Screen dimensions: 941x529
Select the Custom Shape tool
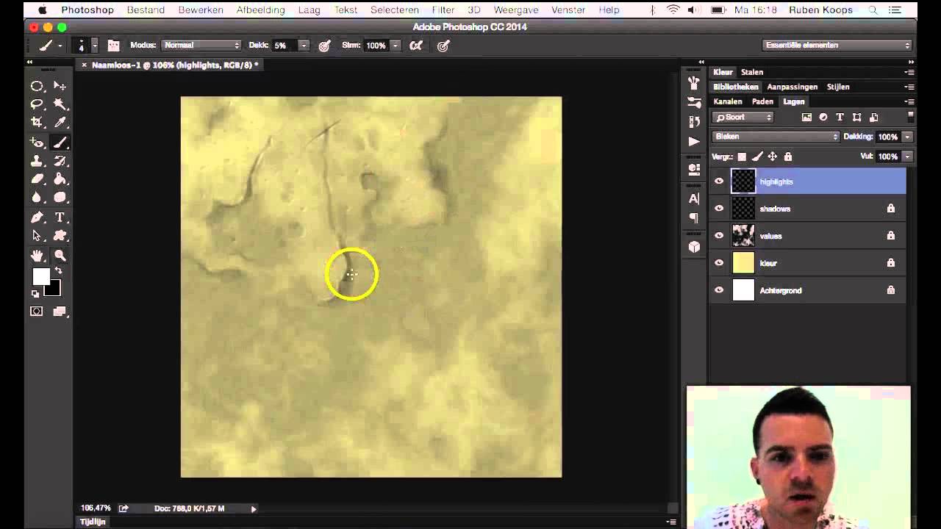point(60,236)
